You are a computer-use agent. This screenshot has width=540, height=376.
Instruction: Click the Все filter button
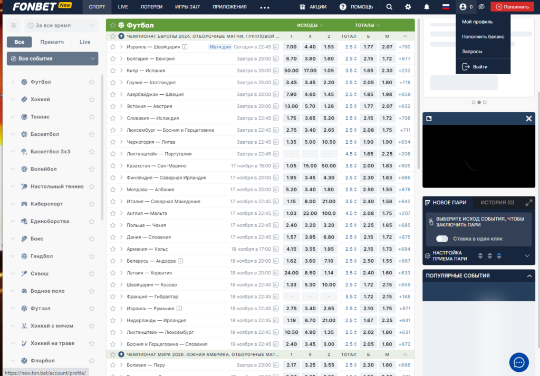tap(20, 42)
